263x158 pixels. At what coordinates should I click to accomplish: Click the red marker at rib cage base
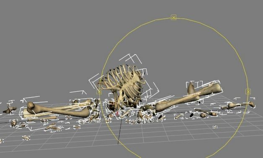click(x=117, y=113)
